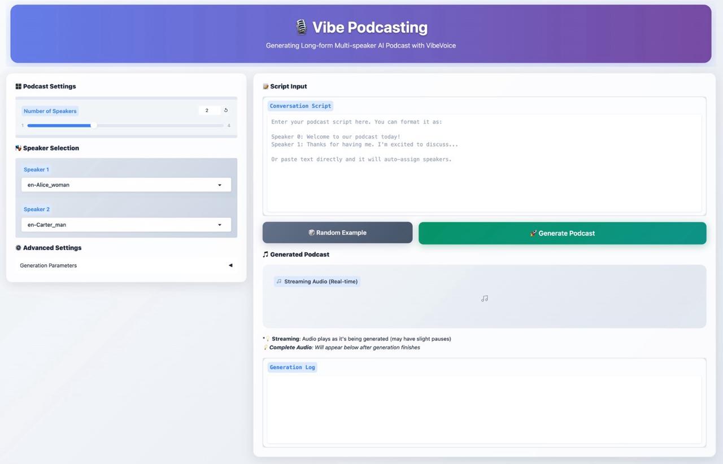Click the Random Example button
Viewport: 723px width, 464px height.
tap(337, 233)
